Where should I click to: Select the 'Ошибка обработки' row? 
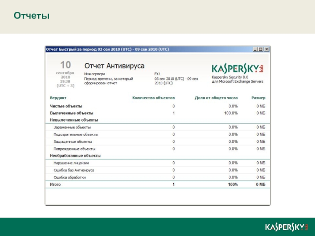tap(158, 177)
